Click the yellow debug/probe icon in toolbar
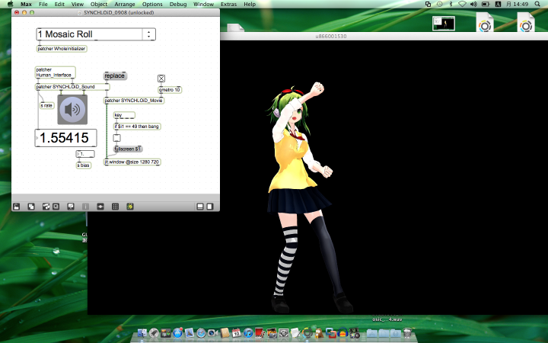The image size is (548, 343). (130, 207)
